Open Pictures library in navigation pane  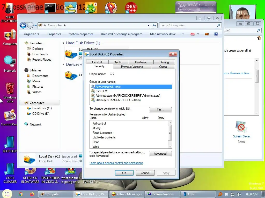click(38, 87)
